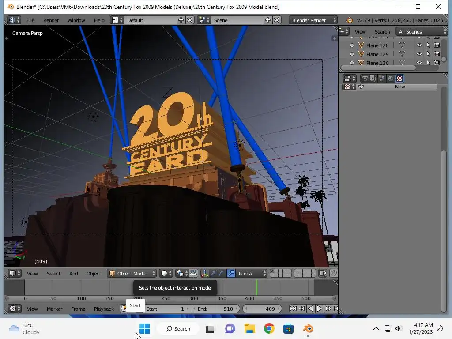452x339 pixels.
Task: Open the 3D View's View menu
Action: 32,274
